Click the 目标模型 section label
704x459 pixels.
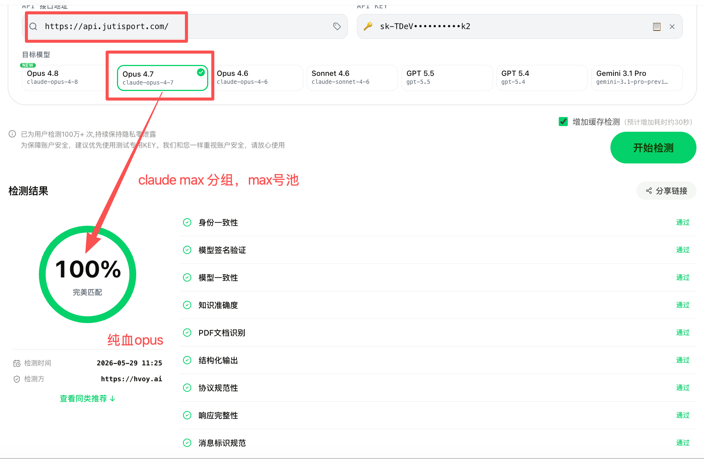pos(36,55)
